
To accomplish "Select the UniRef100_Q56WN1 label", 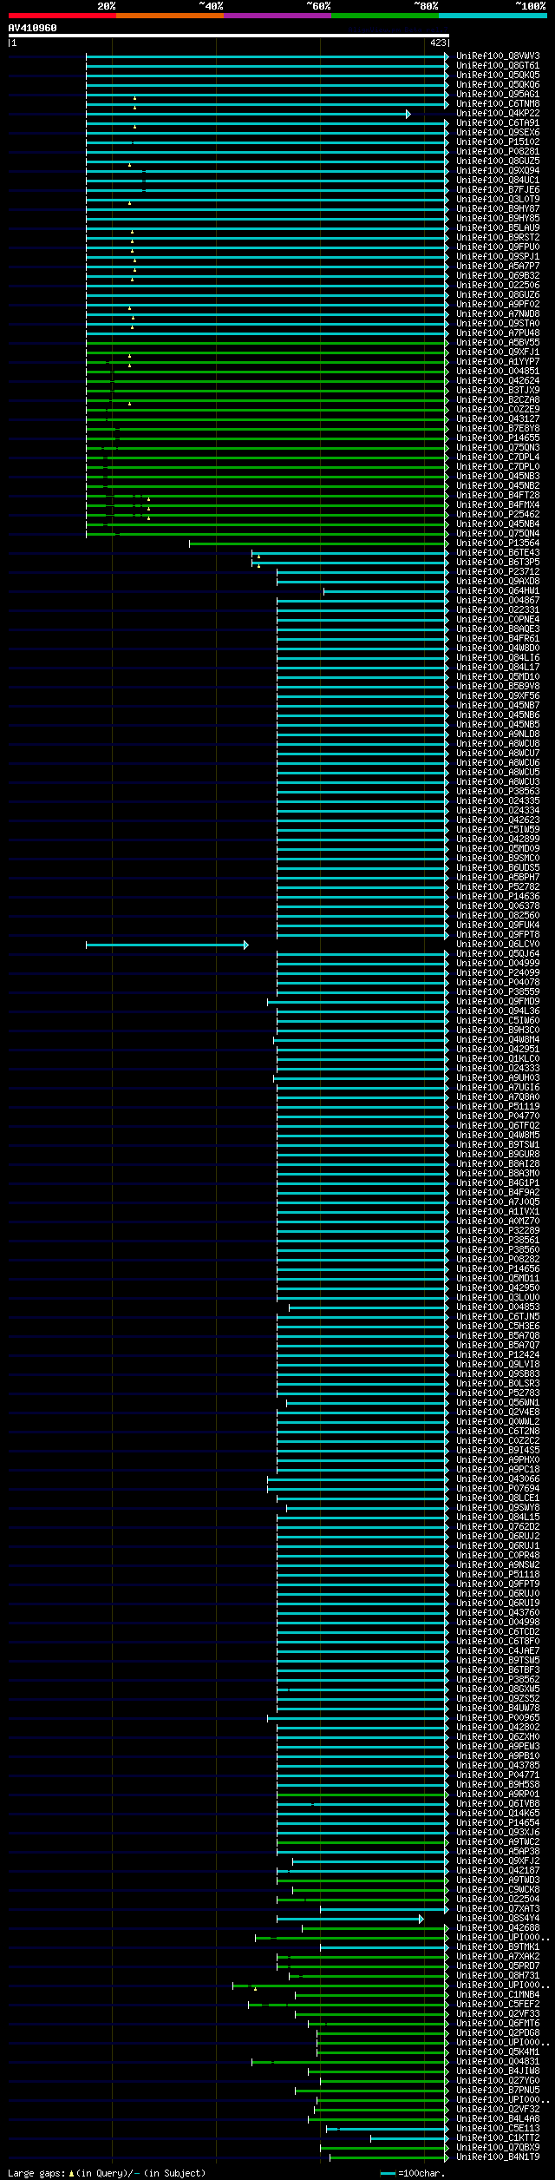I will click(x=498, y=1403).
